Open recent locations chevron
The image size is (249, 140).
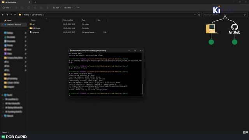pyautogui.click(x=11, y=15)
